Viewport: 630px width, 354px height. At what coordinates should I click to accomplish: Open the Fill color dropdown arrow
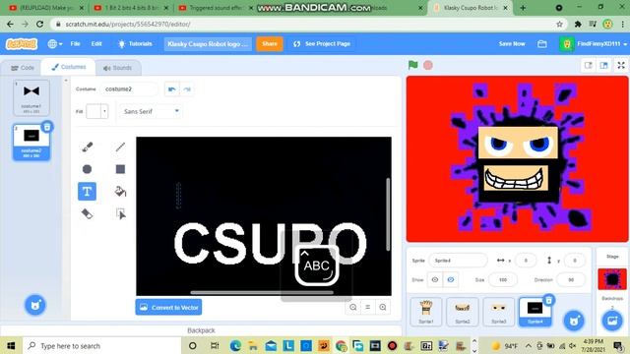(x=104, y=111)
